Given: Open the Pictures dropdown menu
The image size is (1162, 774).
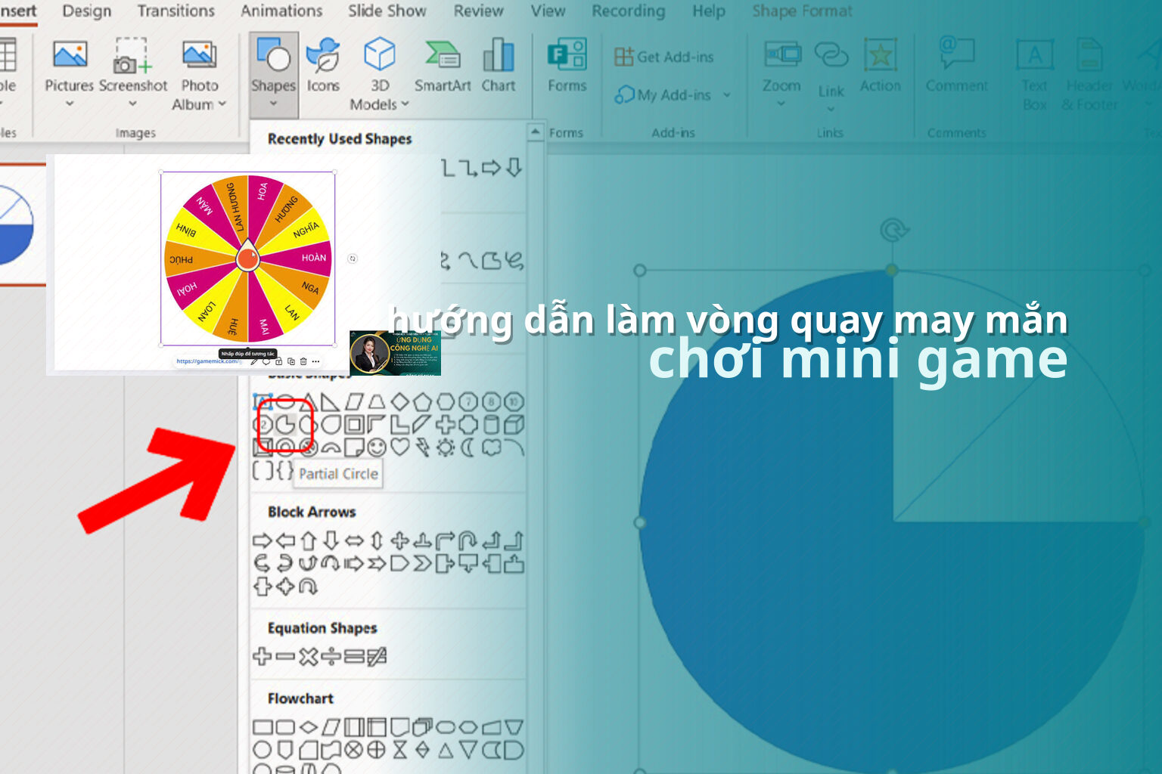Looking at the screenshot, I should (x=70, y=104).
